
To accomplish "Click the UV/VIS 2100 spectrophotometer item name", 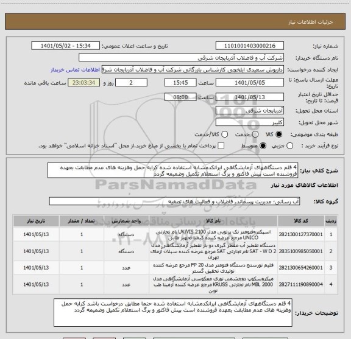I will pos(213,234).
